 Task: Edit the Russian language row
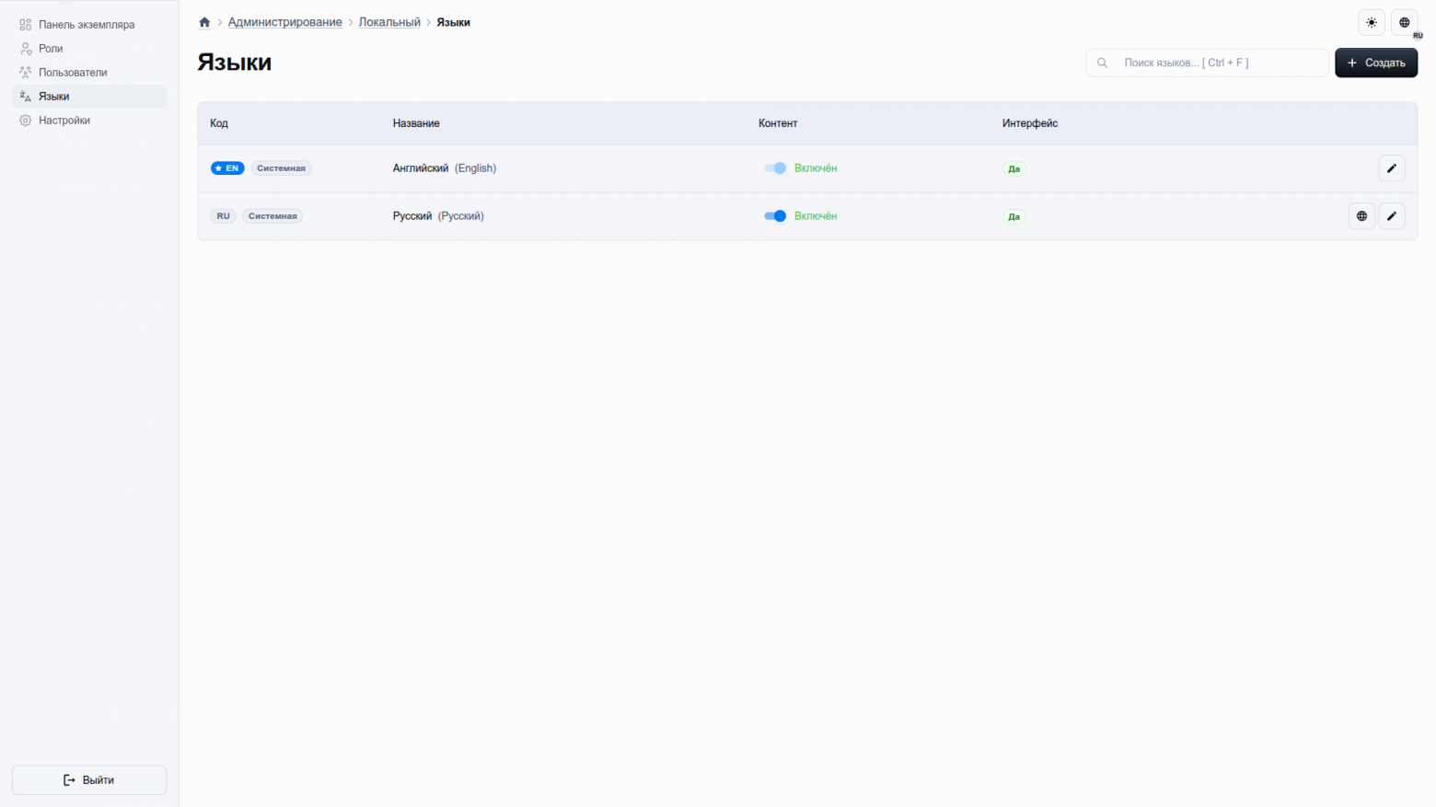[1391, 216]
